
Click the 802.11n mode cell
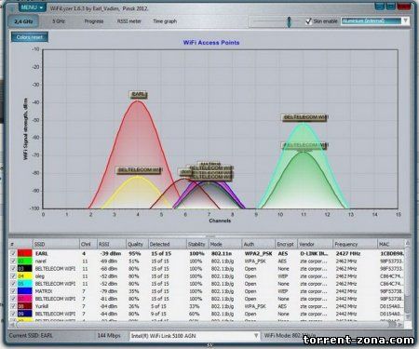(x=222, y=253)
